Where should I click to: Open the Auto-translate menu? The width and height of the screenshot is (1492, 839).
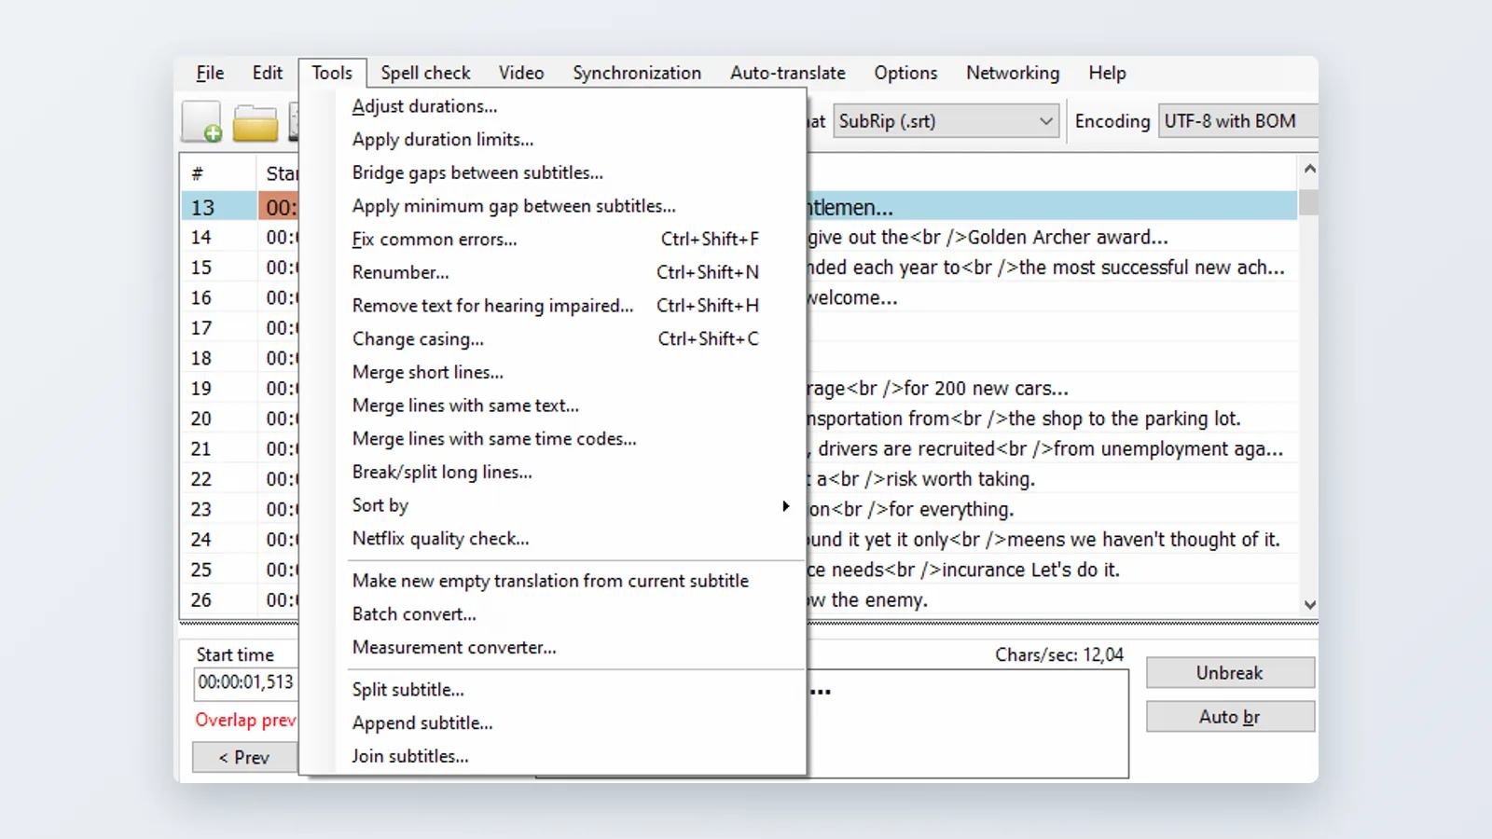pyautogui.click(x=788, y=73)
